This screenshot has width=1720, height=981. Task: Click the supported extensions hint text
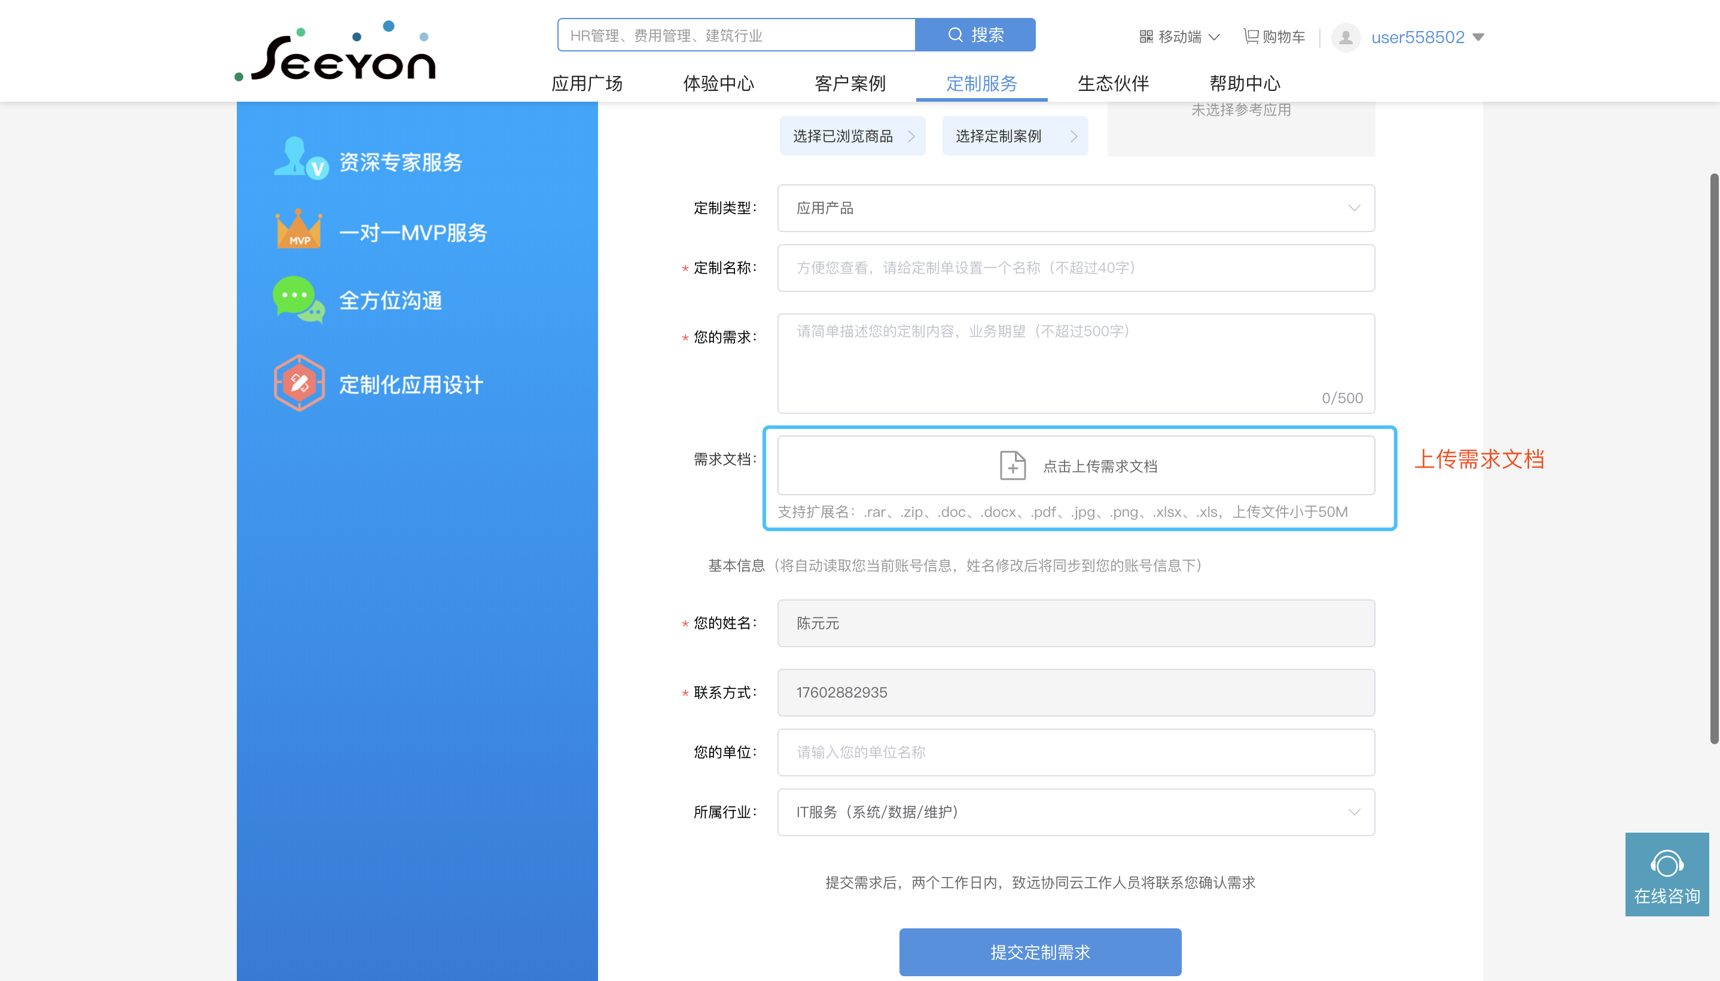[1063, 512]
